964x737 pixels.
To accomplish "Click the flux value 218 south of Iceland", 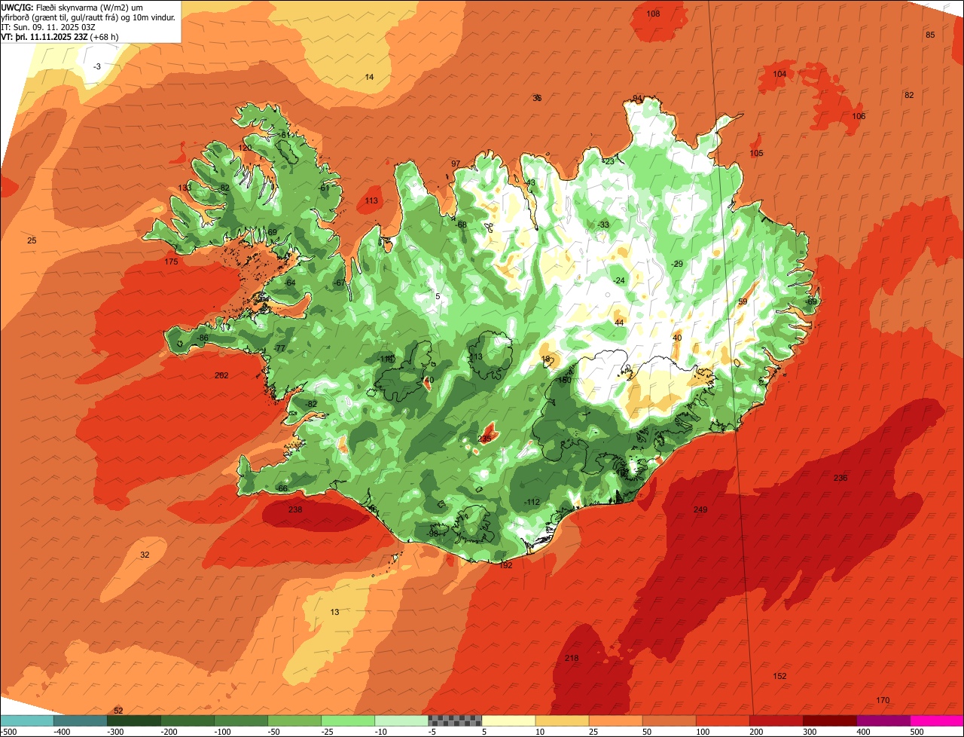I will tap(572, 659).
